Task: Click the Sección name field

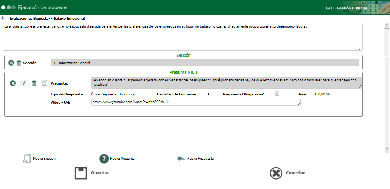Action: click(205, 63)
